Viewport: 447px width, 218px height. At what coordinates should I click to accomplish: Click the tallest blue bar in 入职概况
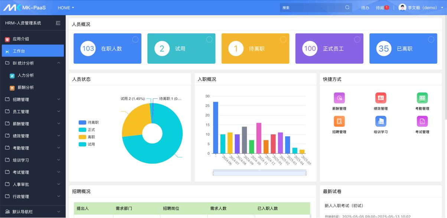(215, 127)
